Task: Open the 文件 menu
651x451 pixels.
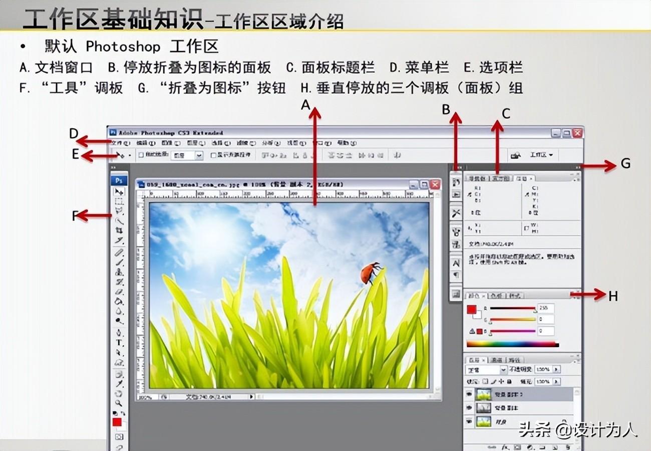Action: (121, 143)
